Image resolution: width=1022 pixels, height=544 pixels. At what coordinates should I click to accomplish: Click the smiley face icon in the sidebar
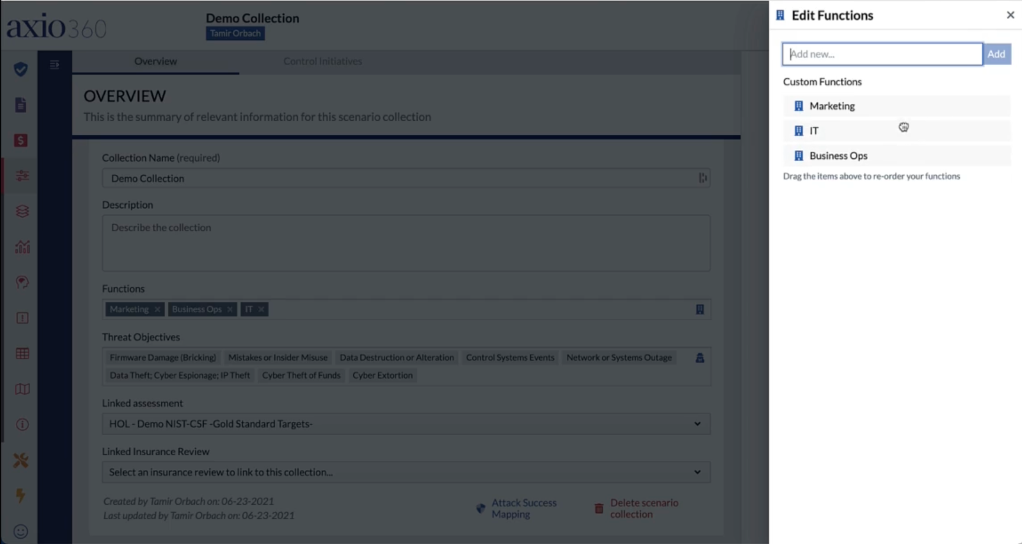pyautogui.click(x=21, y=532)
